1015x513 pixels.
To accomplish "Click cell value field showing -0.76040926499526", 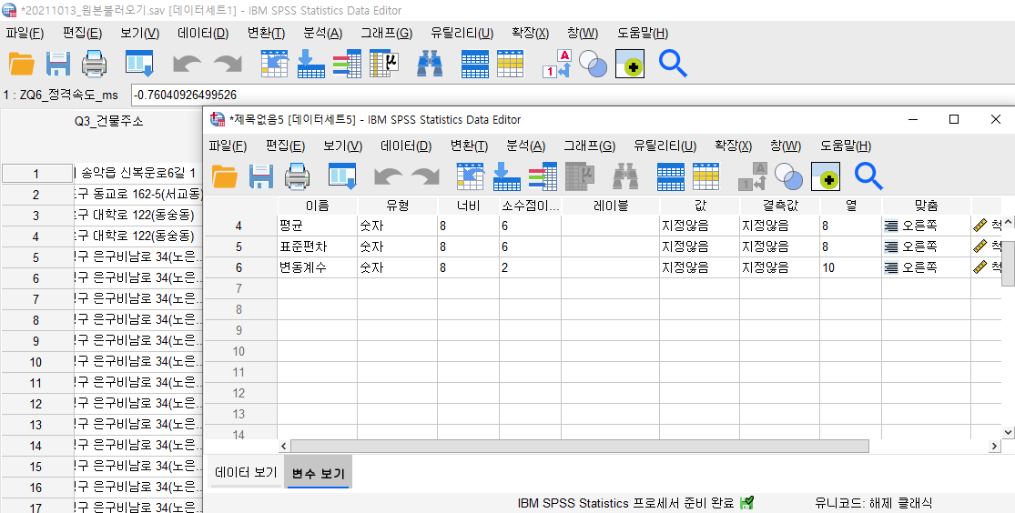I will [573, 96].
